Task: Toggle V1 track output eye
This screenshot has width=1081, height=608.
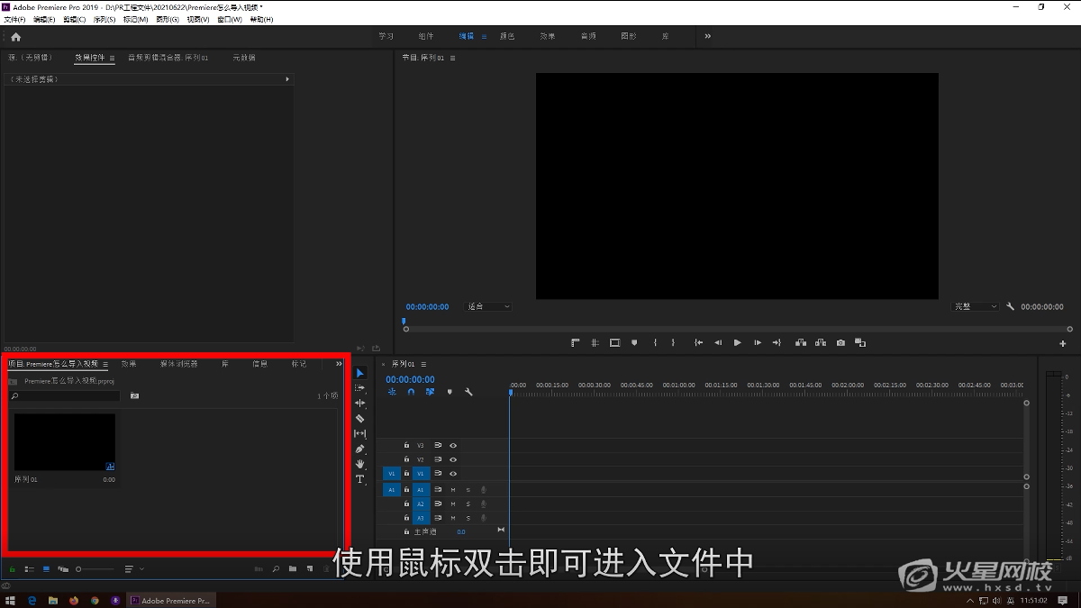Action: click(x=453, y=474)
